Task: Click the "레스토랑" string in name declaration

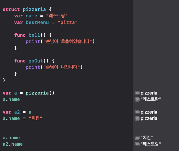Action: [57, 16]
